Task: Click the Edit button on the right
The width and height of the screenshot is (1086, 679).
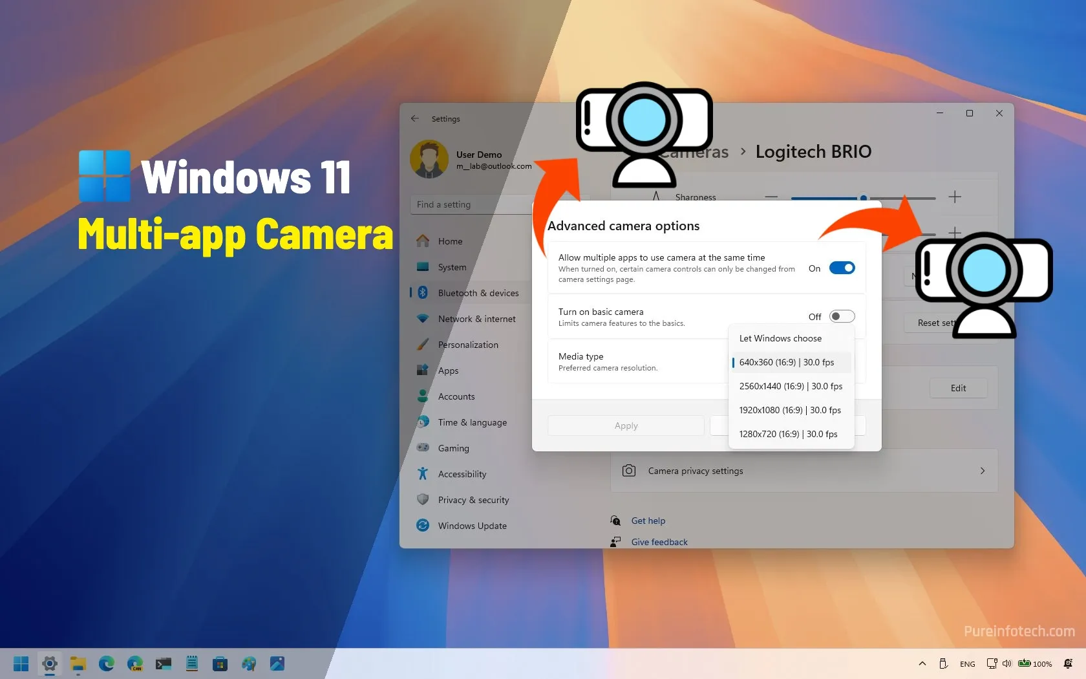Action: click(958, 388)
